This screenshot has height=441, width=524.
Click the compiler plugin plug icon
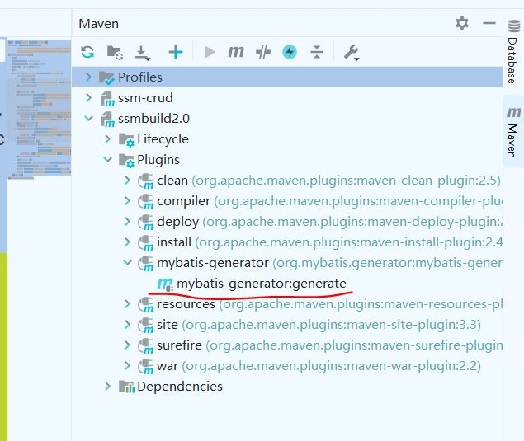click(x=146, y=202)
